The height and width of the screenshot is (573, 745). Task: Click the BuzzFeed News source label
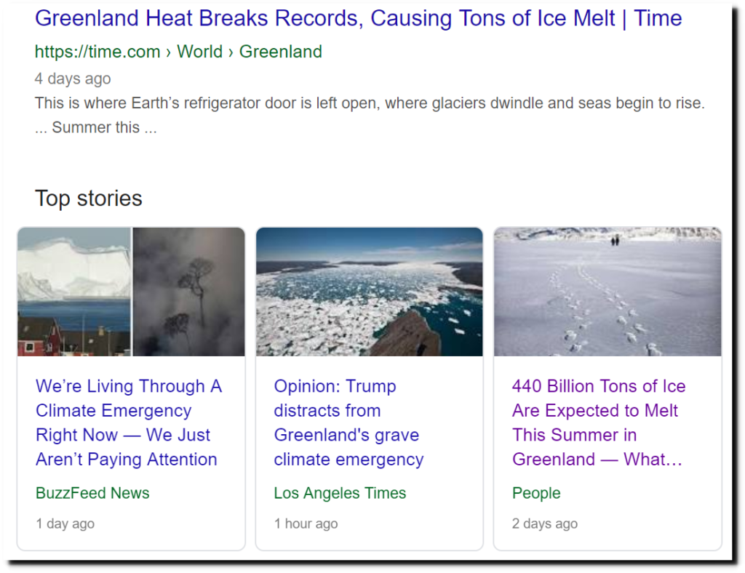[x=92, y=493]
